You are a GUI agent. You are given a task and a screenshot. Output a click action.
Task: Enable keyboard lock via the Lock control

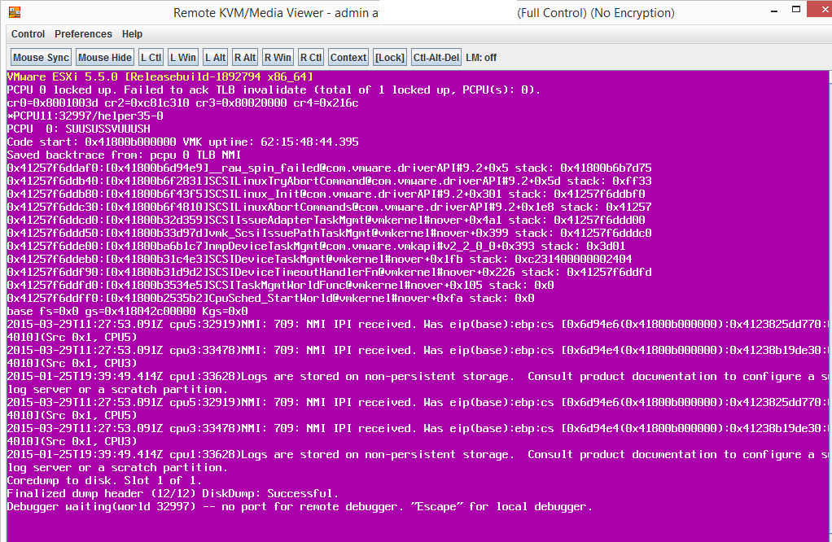pyautogui.click(x=389, y=57)
